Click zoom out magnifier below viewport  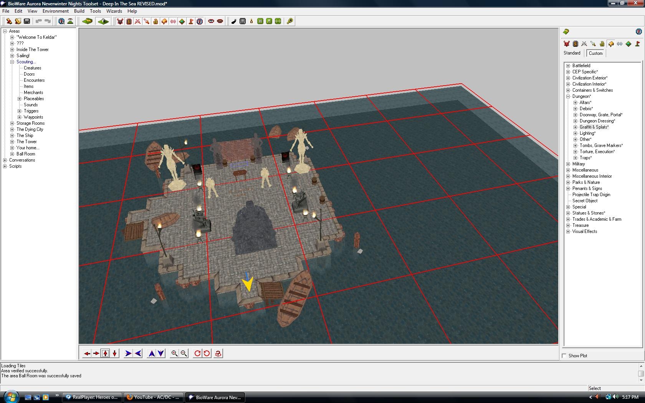184,353
